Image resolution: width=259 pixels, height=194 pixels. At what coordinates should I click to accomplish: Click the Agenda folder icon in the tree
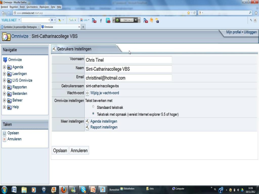(9, 67)
